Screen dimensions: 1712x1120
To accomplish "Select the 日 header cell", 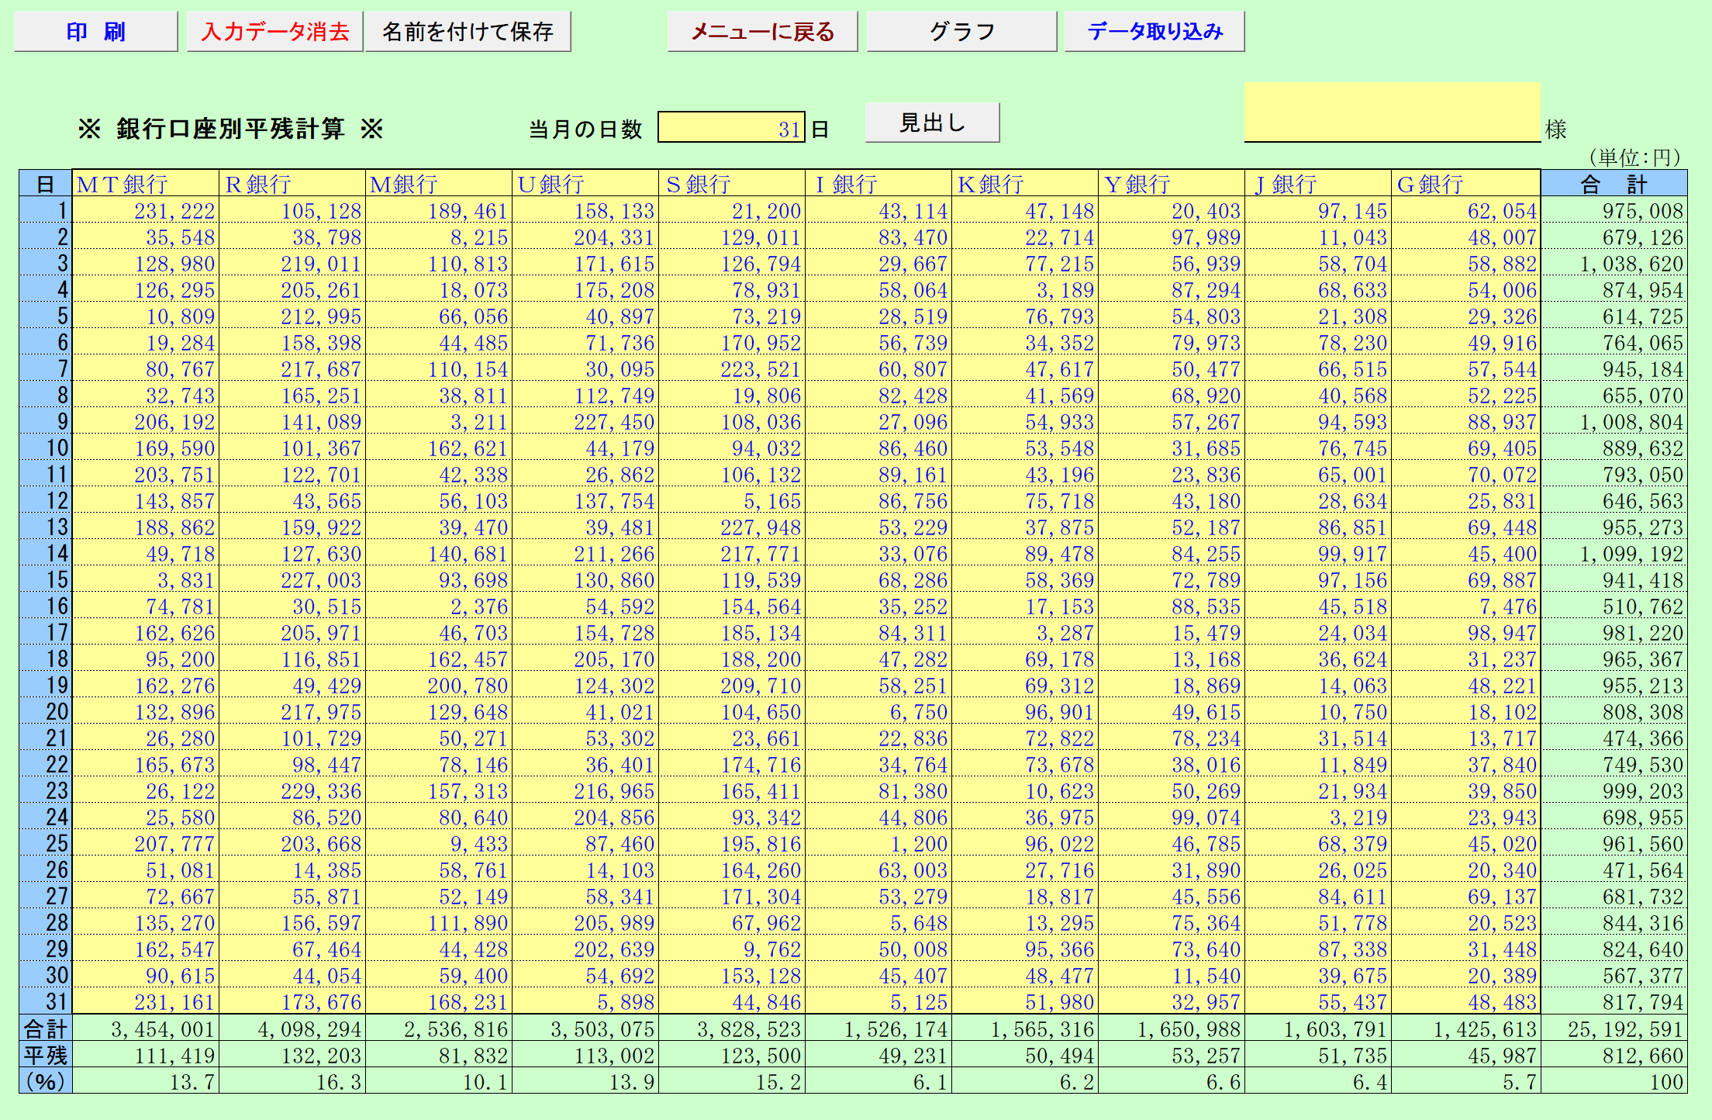I will [46, 184].
